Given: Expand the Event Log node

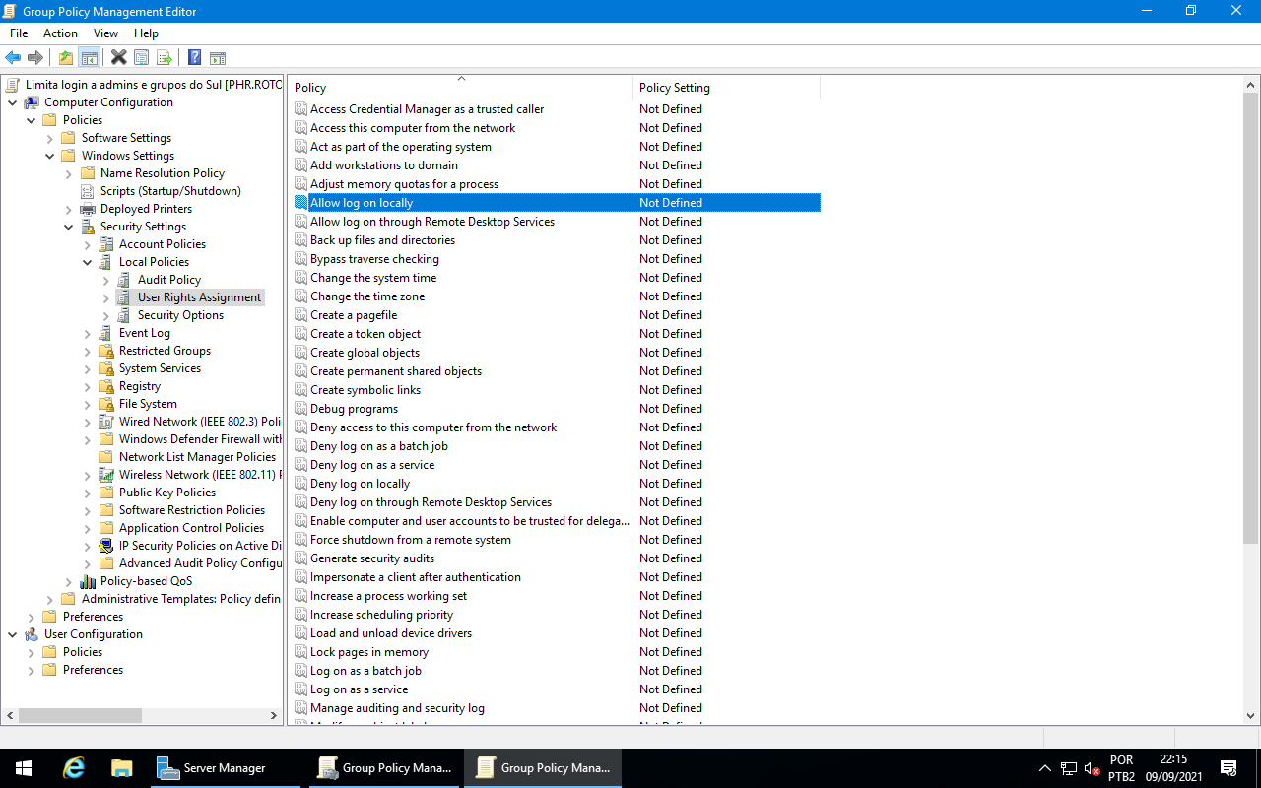Looking at the screenshot, I should [87, 332].
